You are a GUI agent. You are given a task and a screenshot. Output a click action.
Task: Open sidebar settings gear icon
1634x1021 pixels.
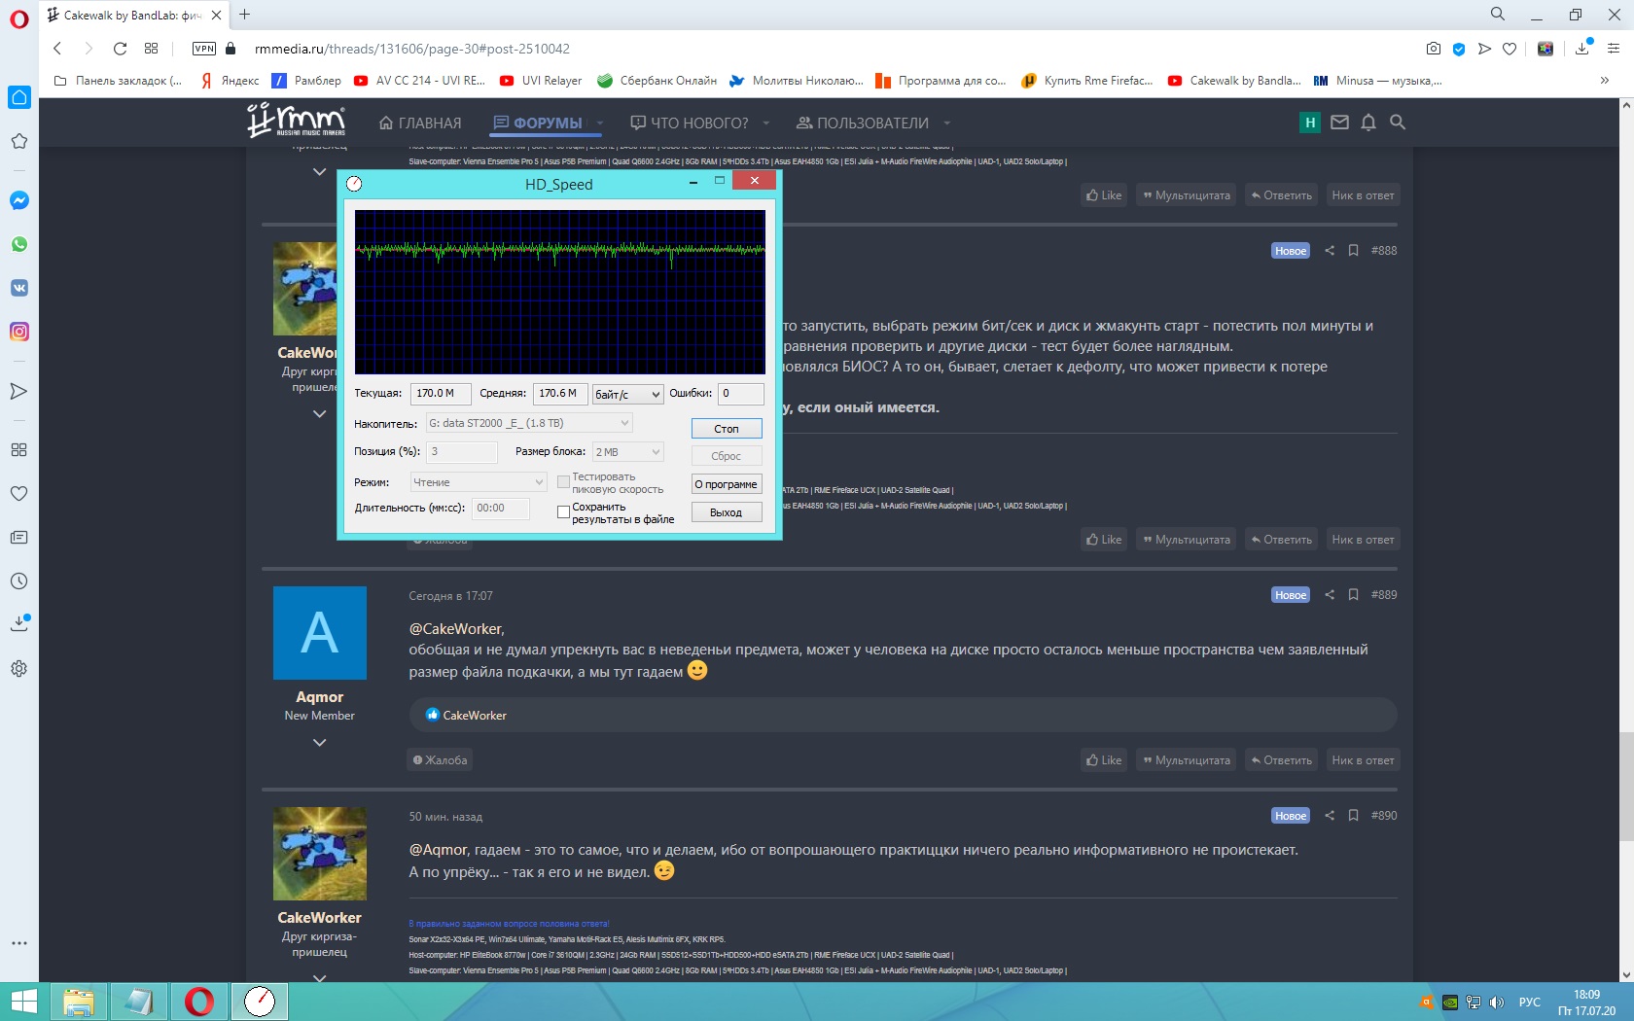(x=18, y=669)
